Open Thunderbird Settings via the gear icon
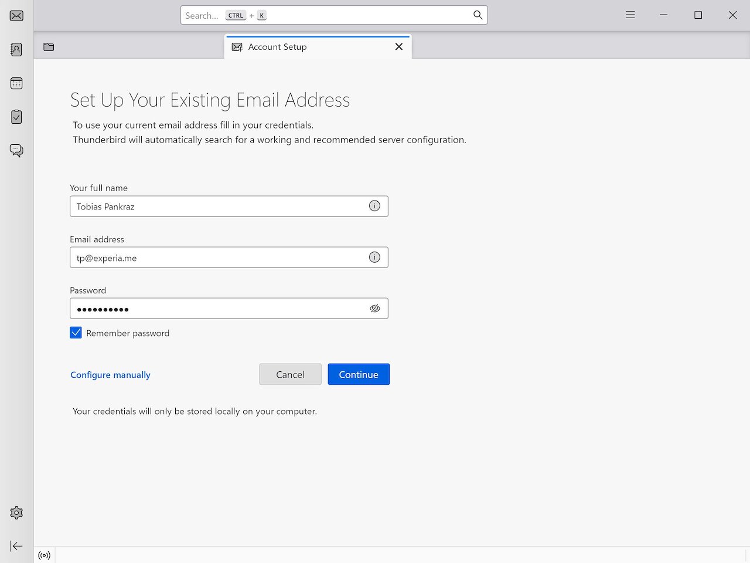750x563 pixels. click(x=16, y=512)
